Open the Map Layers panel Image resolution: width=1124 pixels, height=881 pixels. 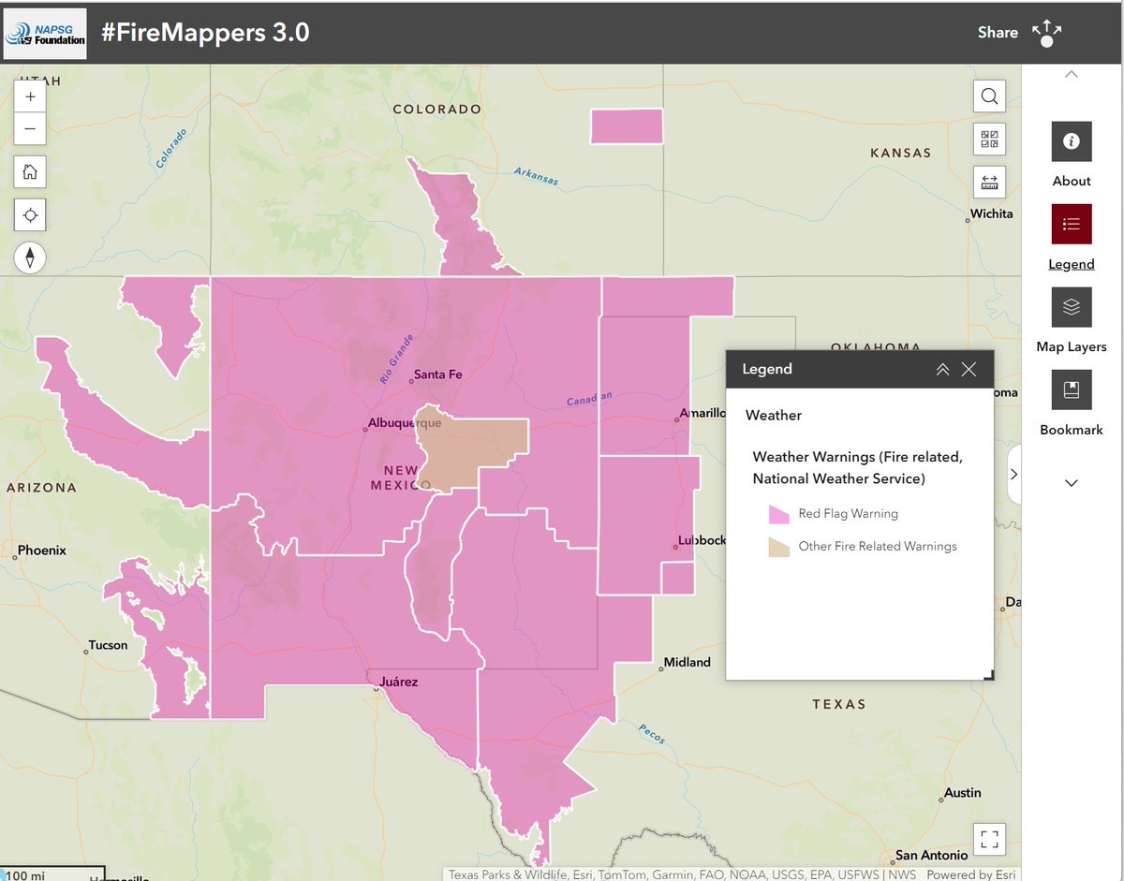[1072, 307]
